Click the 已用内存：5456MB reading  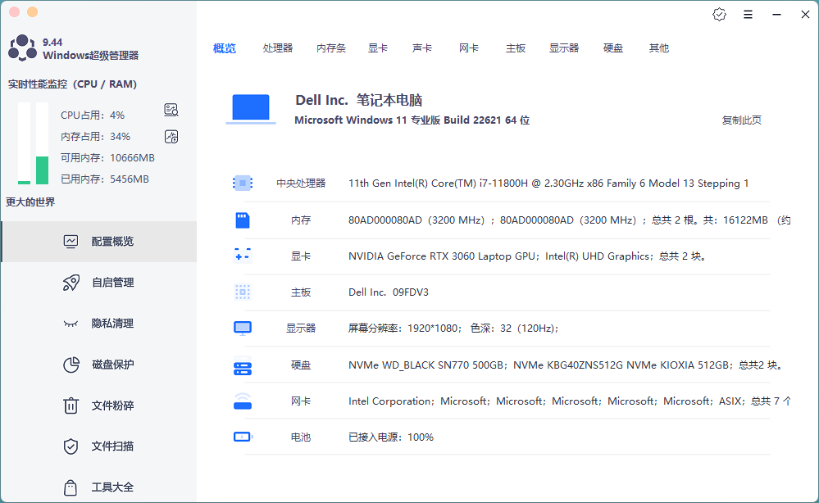(105, 179)
